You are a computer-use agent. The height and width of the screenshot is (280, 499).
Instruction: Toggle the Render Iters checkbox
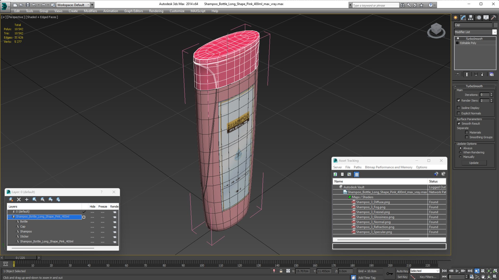(459, 101)
